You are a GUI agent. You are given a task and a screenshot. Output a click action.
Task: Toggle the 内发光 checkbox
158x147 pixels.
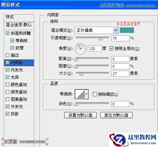click(x=7, y=70)
